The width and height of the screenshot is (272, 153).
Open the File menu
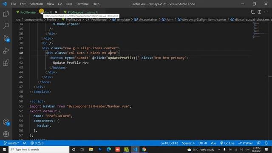click(x=13, y=4)
